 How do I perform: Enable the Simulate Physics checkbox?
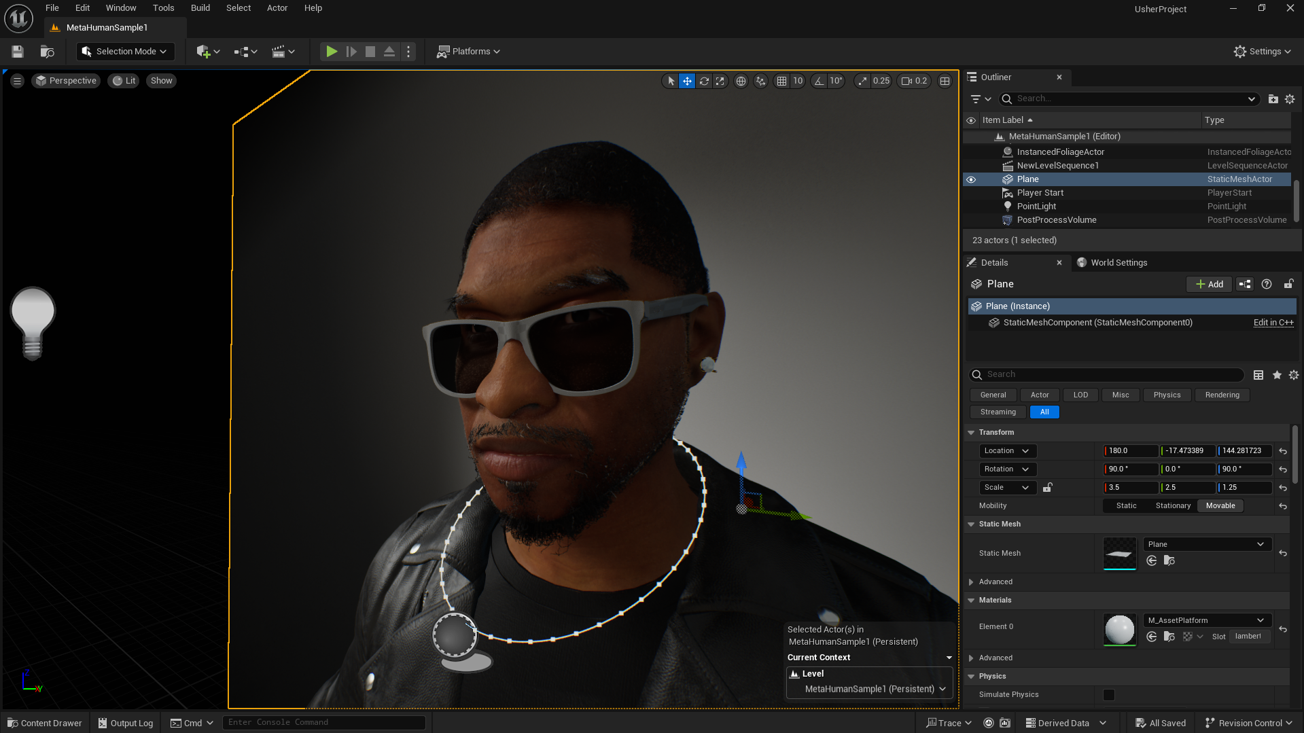point(1109,695)
